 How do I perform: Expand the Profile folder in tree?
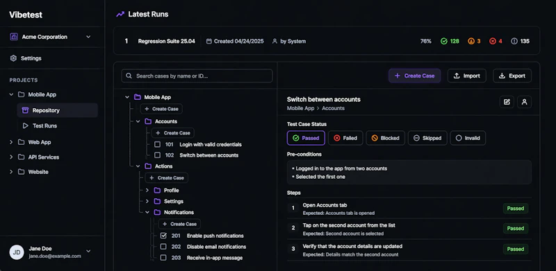pos(147,191)
